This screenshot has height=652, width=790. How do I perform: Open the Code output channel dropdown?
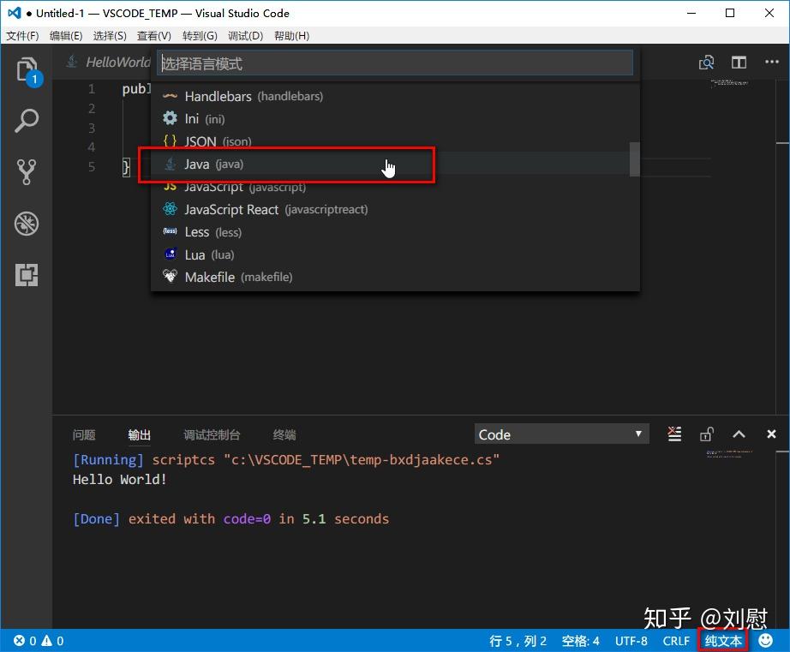tap(561, 434)
